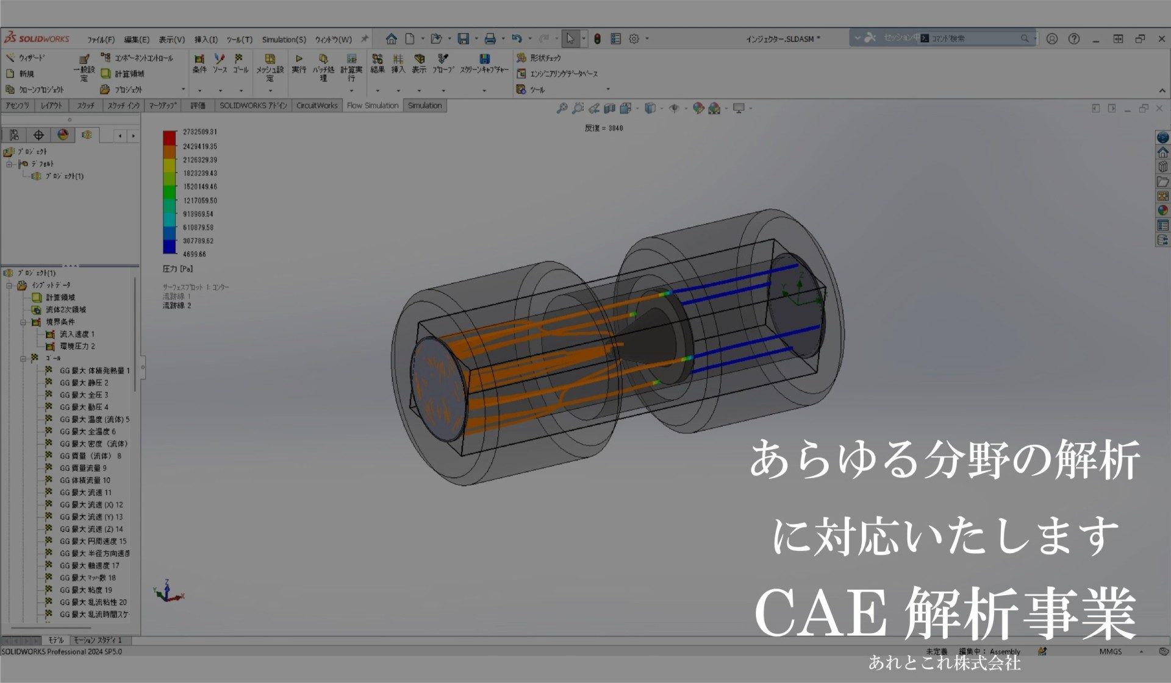The height and width of the screenshot is (683, 1171).
Task: Click the MMGS unit system in status bar
Action: pyautogui.click(x=1111, y=651)
